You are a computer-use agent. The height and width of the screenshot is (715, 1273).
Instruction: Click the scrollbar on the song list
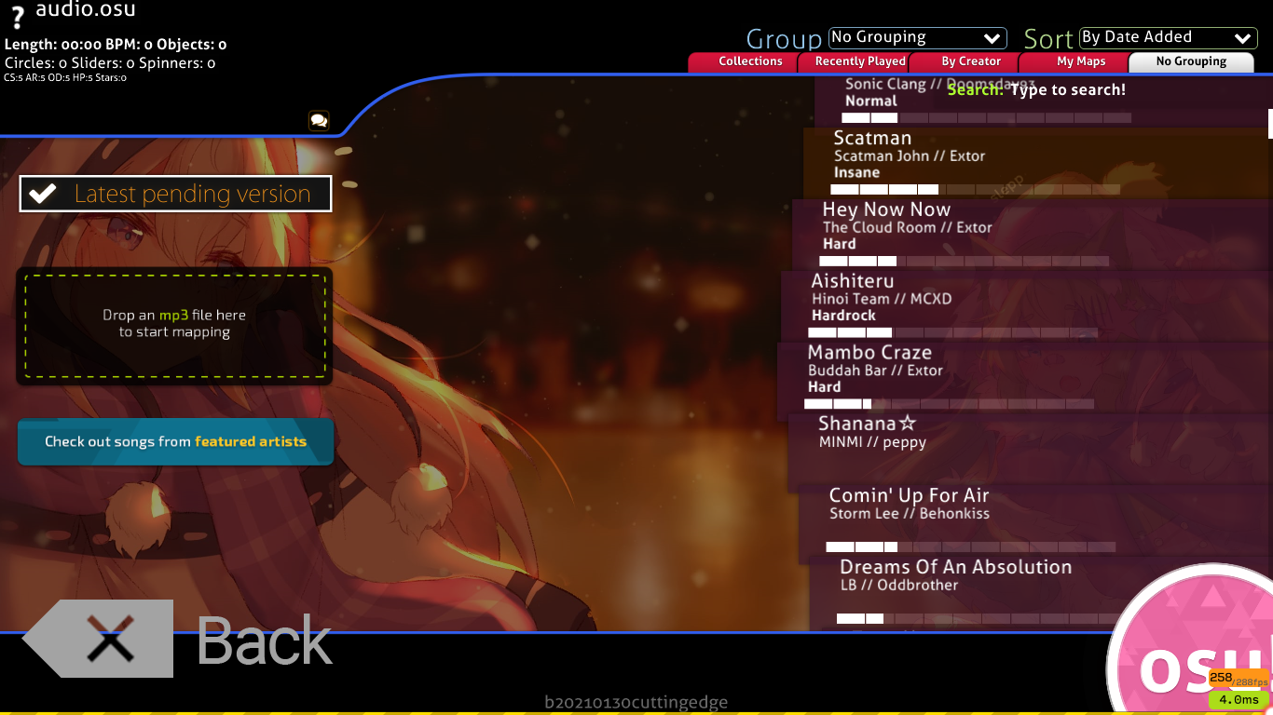click(1268, 122)
